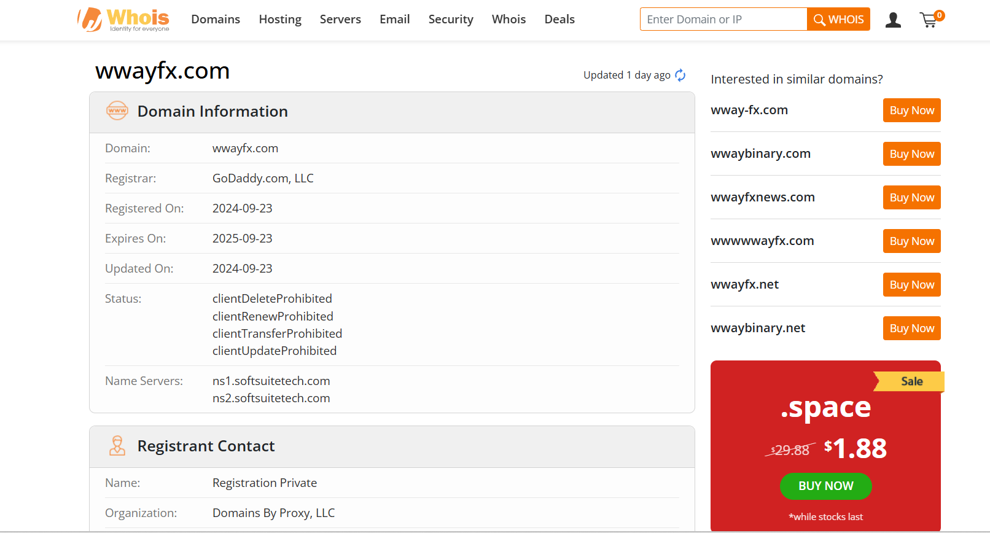Viewport: 990px width, 533px height.
Task: Click Domains By Proxy, LLC organization
Action: 273,513
